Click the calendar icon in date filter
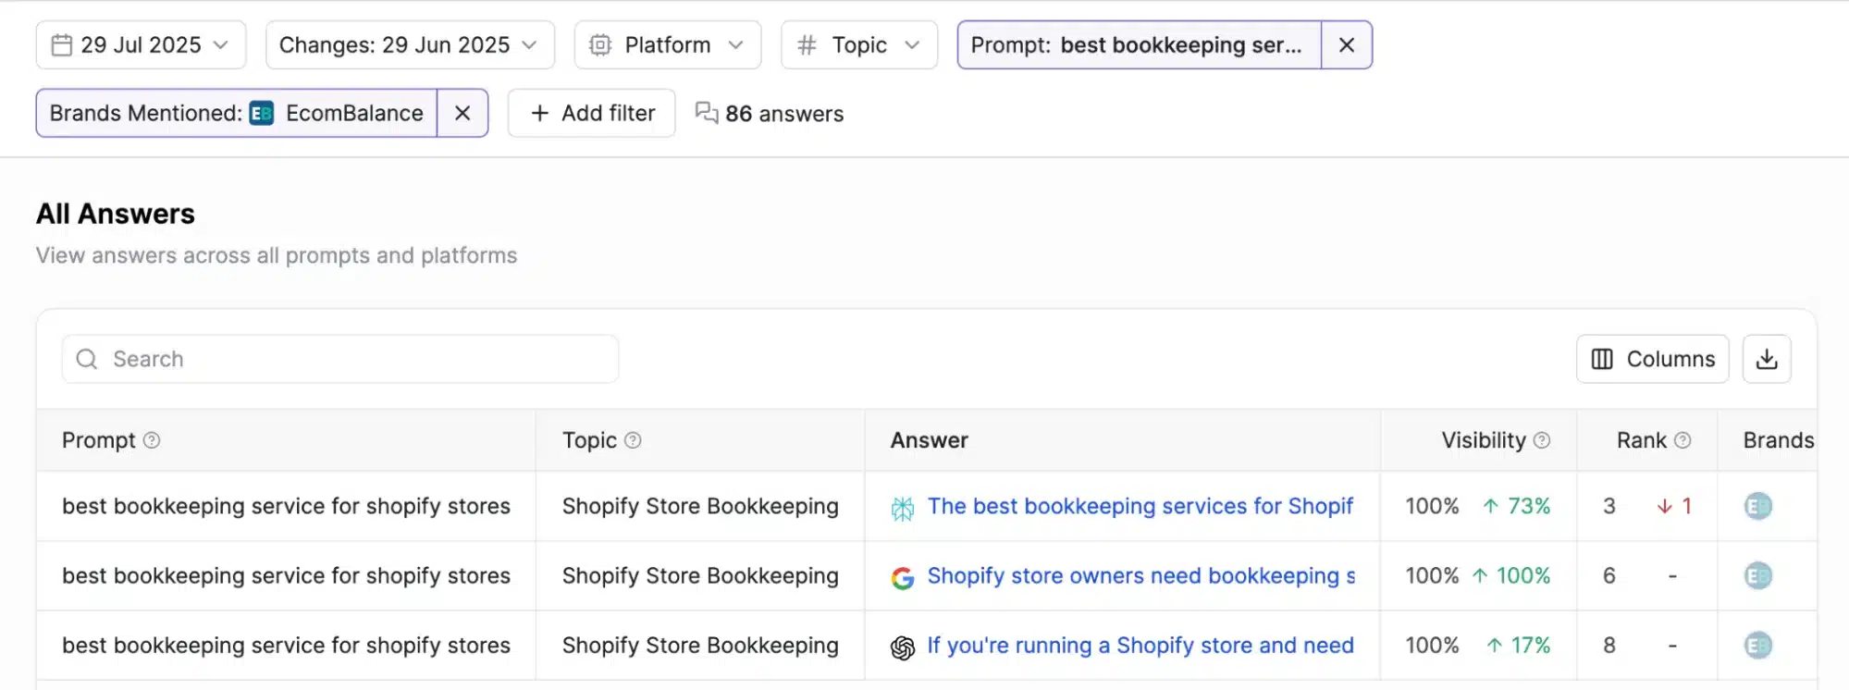 click(x=62, y=44)
